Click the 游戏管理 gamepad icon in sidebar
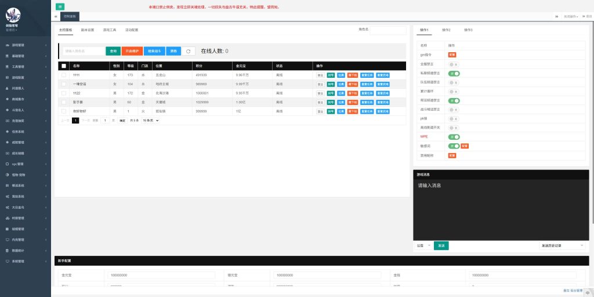Image resolution: width=594 pixels, height=297 pixels. (7, 45)
